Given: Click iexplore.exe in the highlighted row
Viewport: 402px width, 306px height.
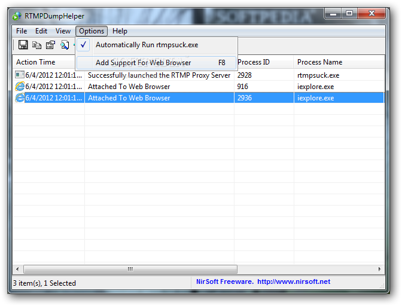Looking at the screenshot, I should pyautogui.click(x=316, y=98).
